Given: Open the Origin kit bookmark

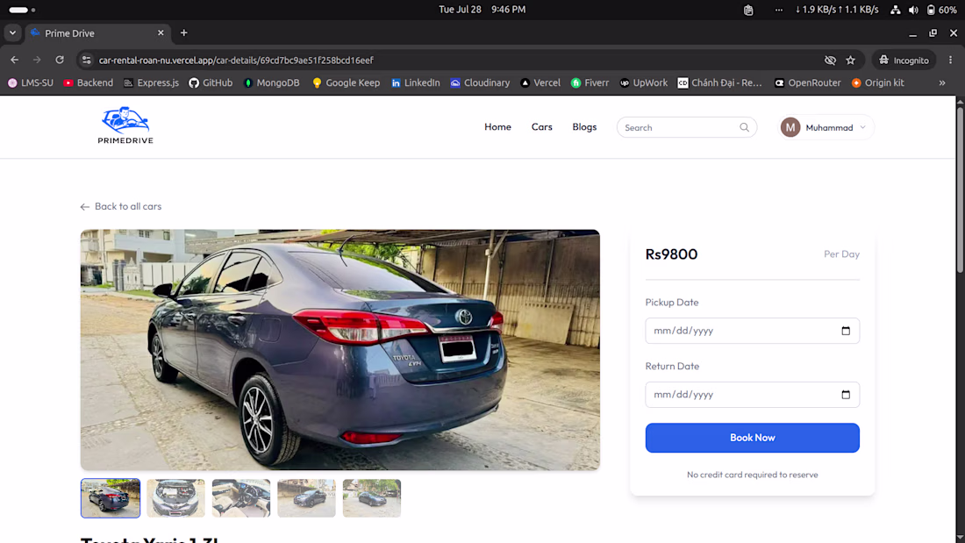Looking at the screenshot, I should point(877,82).
